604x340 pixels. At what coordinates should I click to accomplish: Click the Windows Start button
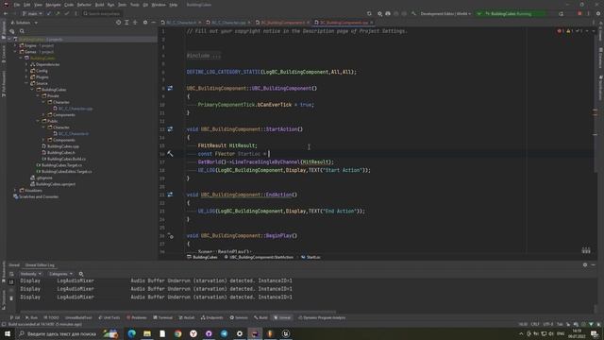tap(8, 333)
